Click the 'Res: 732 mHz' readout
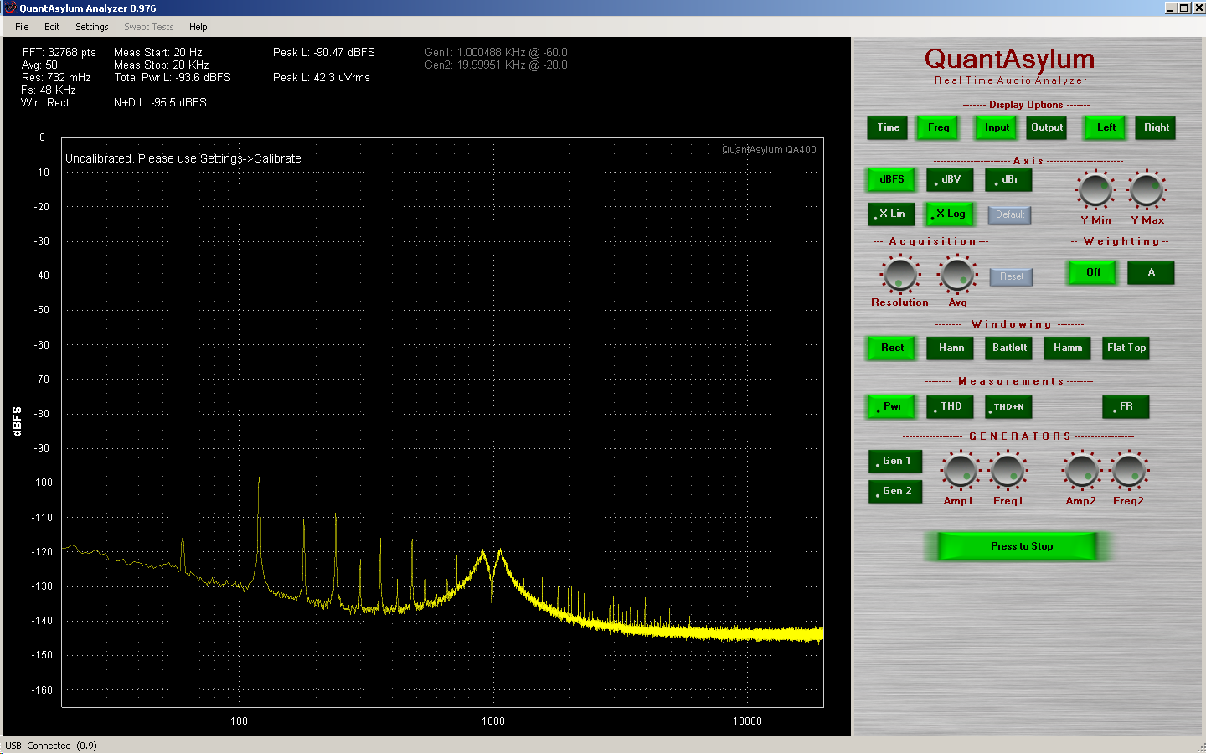Viewport: 1206px width, 754px height. (x=55, y=77)
